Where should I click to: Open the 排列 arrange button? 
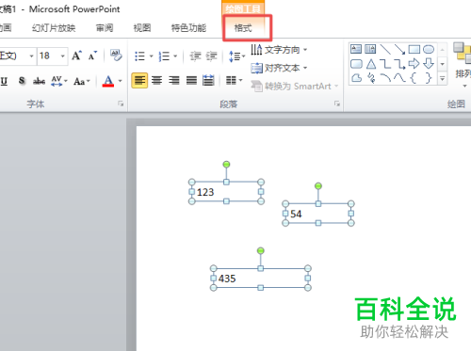[x=463, y=65]
